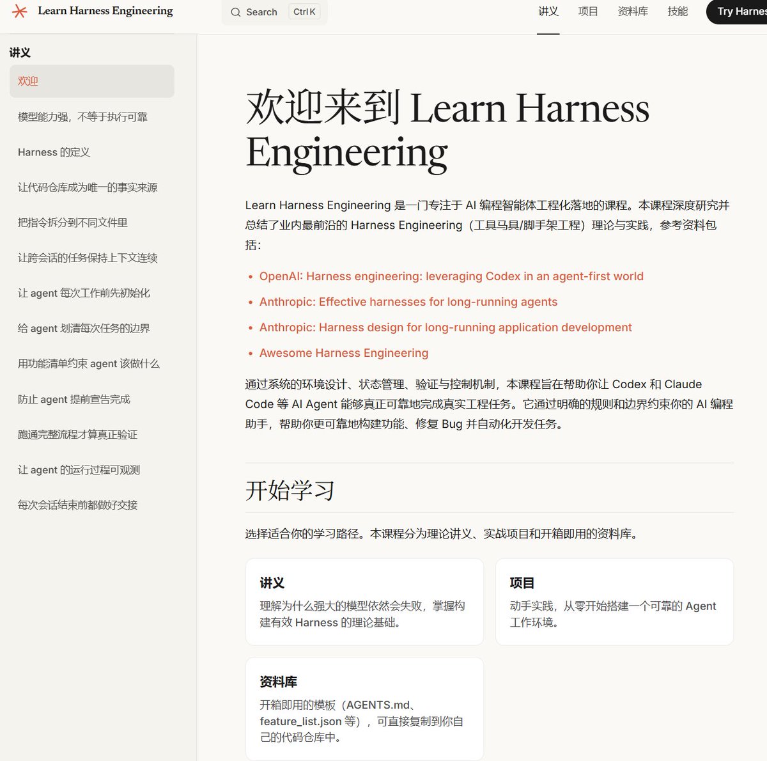Open the OpenAI Harness engineering Codex link
The image size is (767, 761).
(451, 276)
